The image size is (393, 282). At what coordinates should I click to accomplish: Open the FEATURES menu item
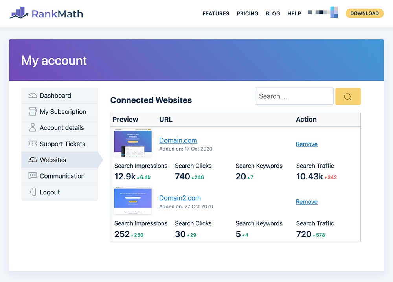click(x=216, y=13)
